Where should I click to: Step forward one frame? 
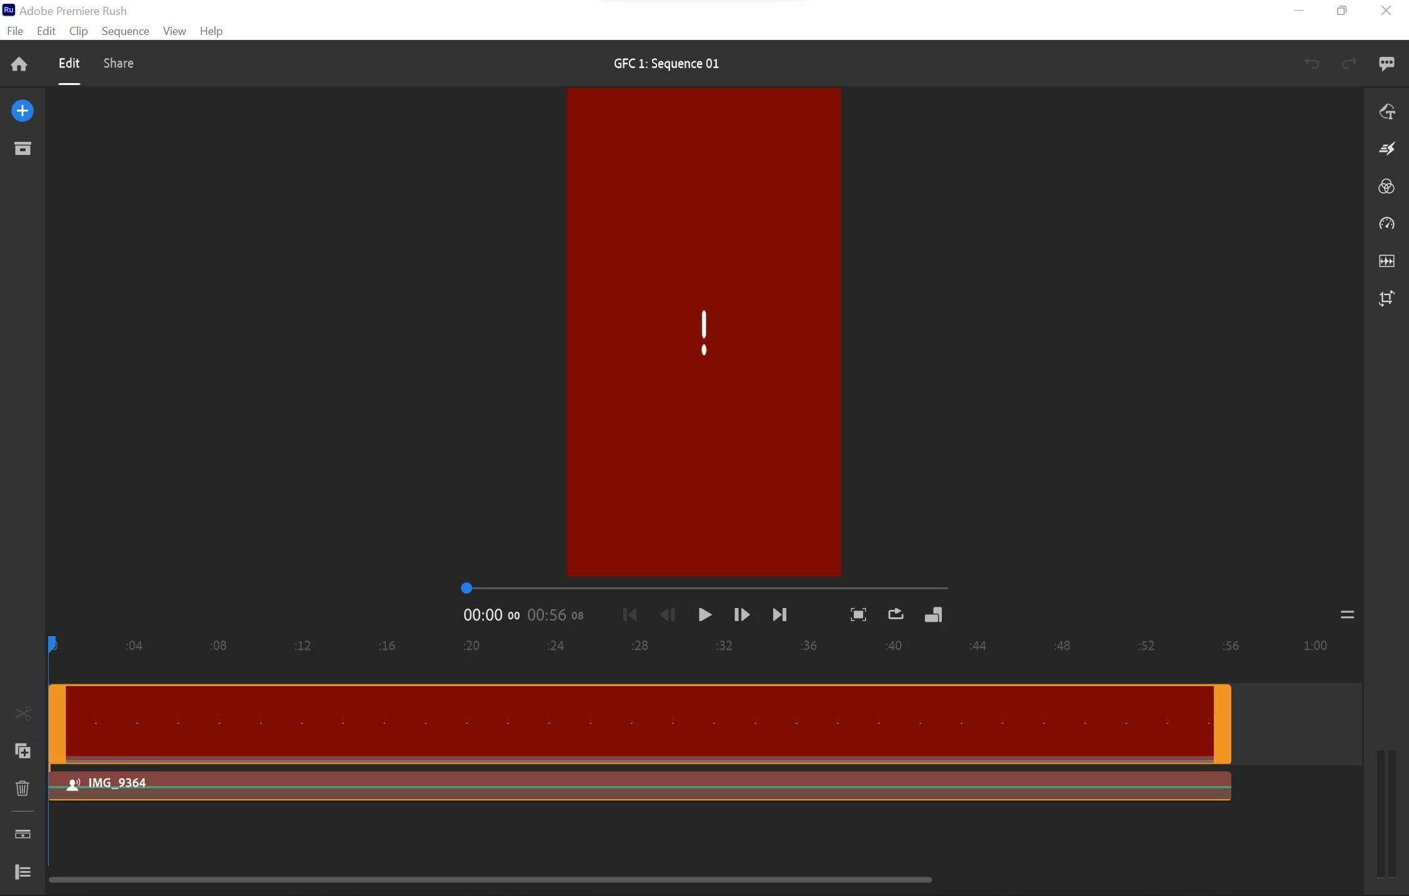tap(741, 615)
